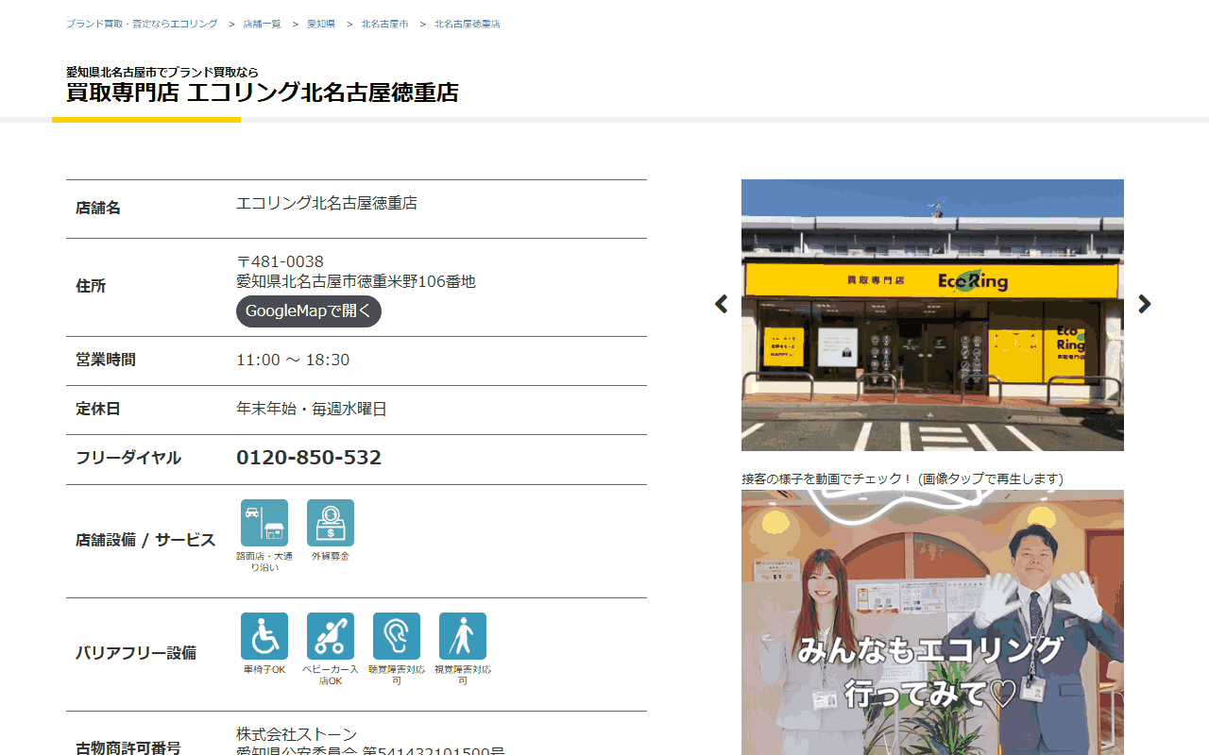
Task: Click the フリーダイヤル row label
Action: coord(128,458)
